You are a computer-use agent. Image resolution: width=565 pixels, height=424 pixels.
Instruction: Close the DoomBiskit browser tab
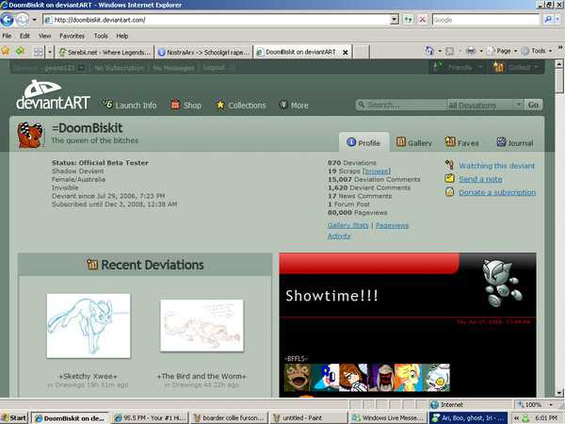pyautogui.click(x=345, y=52)
